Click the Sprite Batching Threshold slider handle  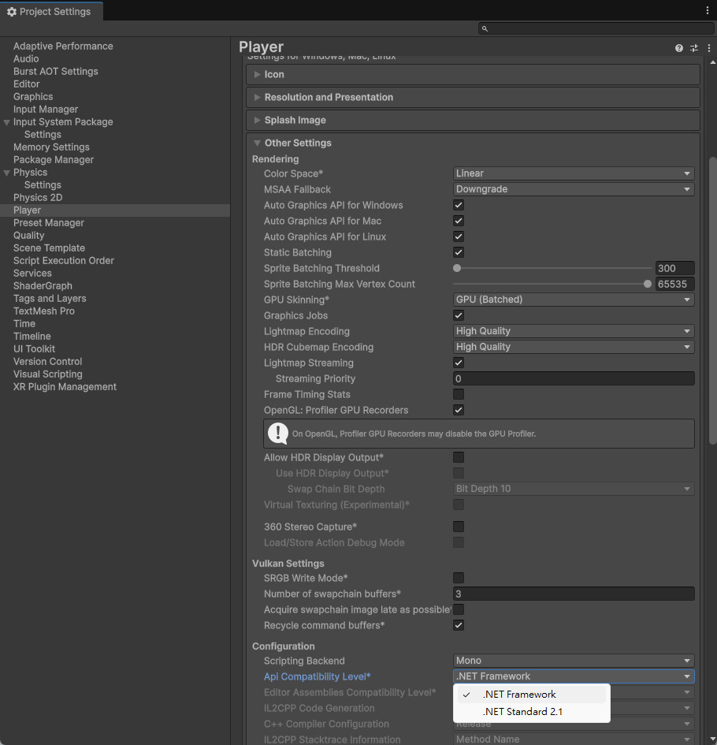coord(457,269)
